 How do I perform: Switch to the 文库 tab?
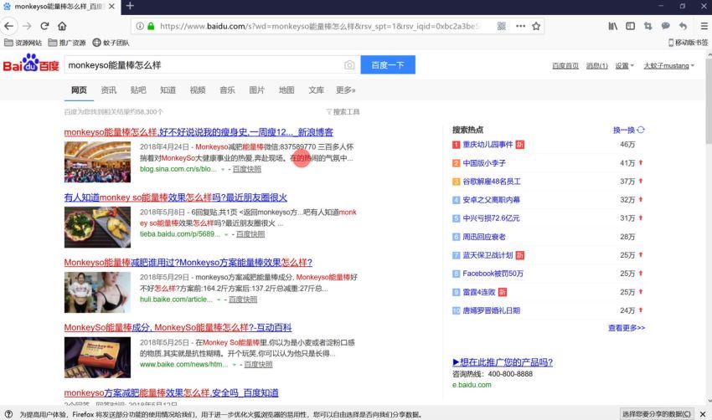pos(316,90)
